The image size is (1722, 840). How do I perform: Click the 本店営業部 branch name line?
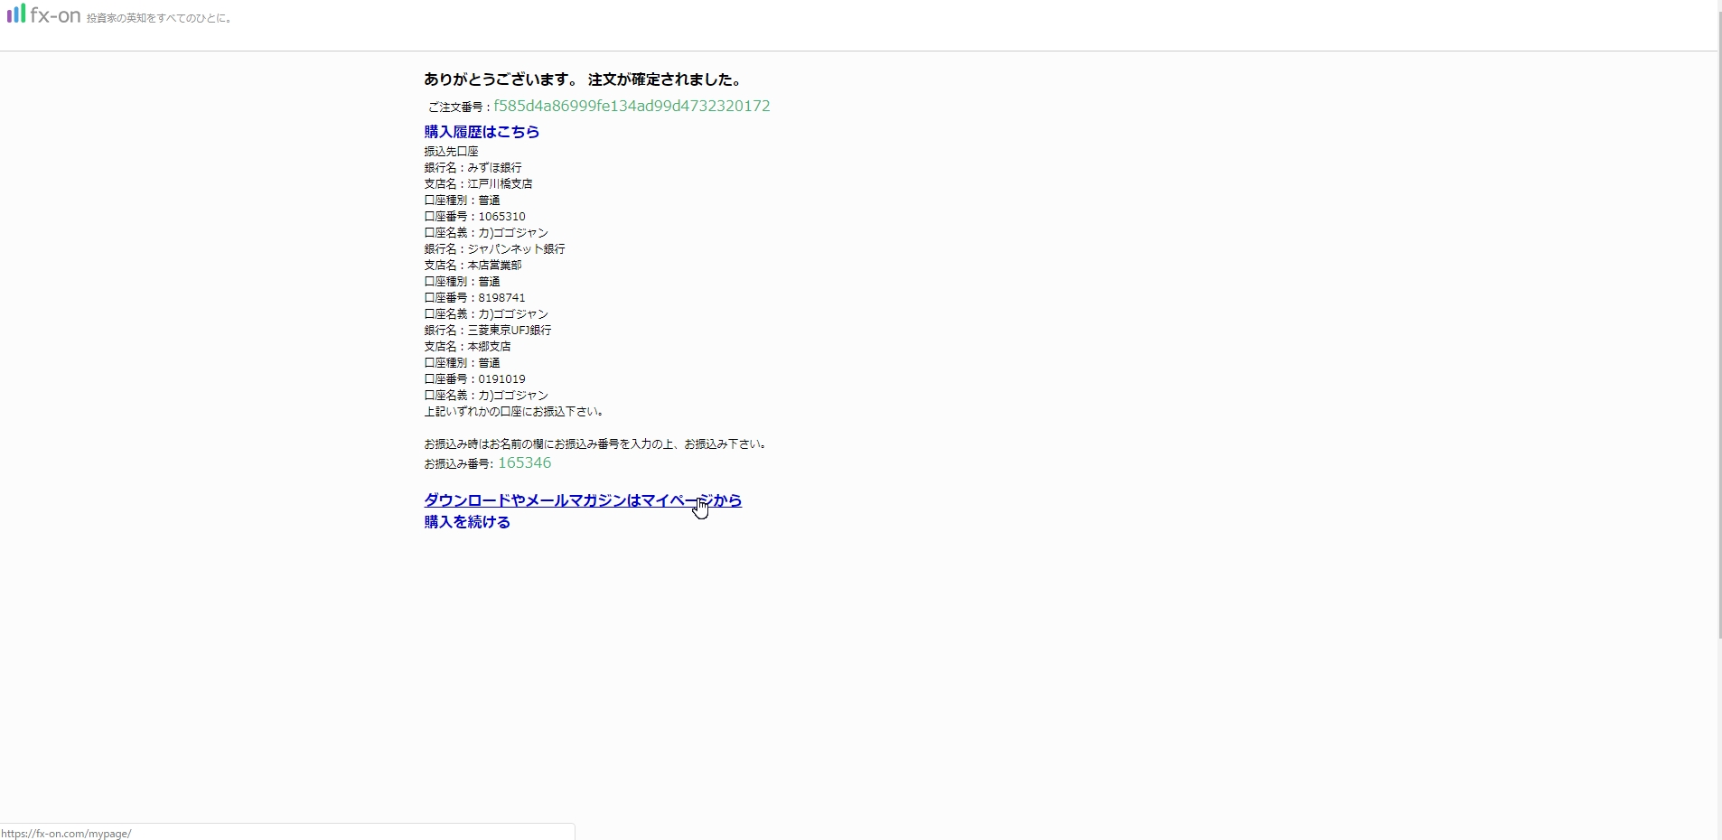pos(473,266)
